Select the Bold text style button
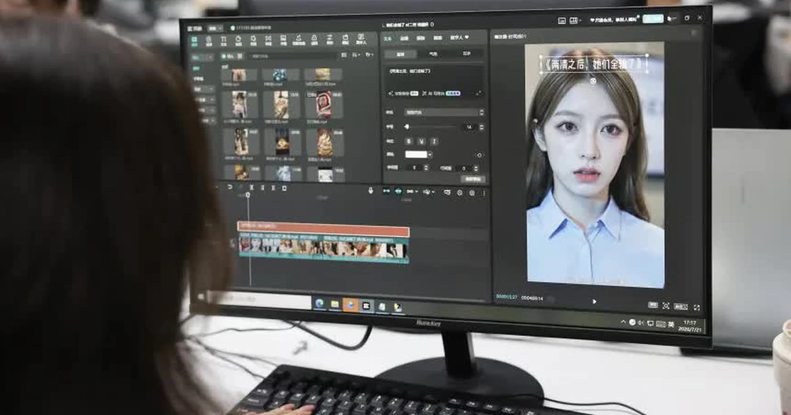The width and height of the screenshot is (791, 415). point(409,141)
